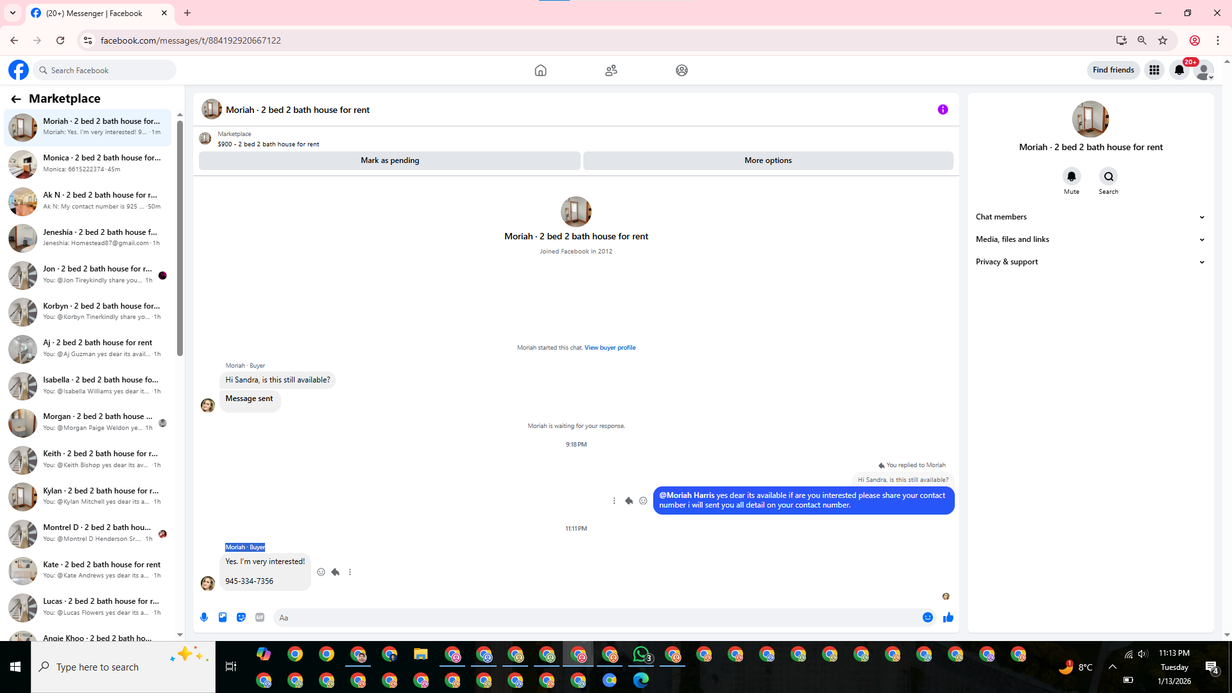Click the Mark as pending button
1232x693 pixels.
click(x=389, y=160)
